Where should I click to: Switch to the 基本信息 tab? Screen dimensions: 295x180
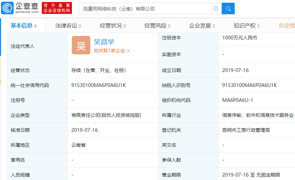(24, 25)
